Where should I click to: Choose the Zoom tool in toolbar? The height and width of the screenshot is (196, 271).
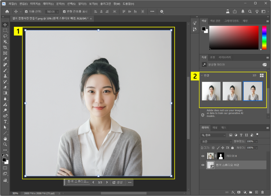pos(5,144)
